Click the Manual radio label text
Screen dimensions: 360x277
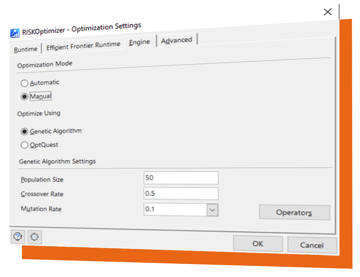click(x=41, y=96)
